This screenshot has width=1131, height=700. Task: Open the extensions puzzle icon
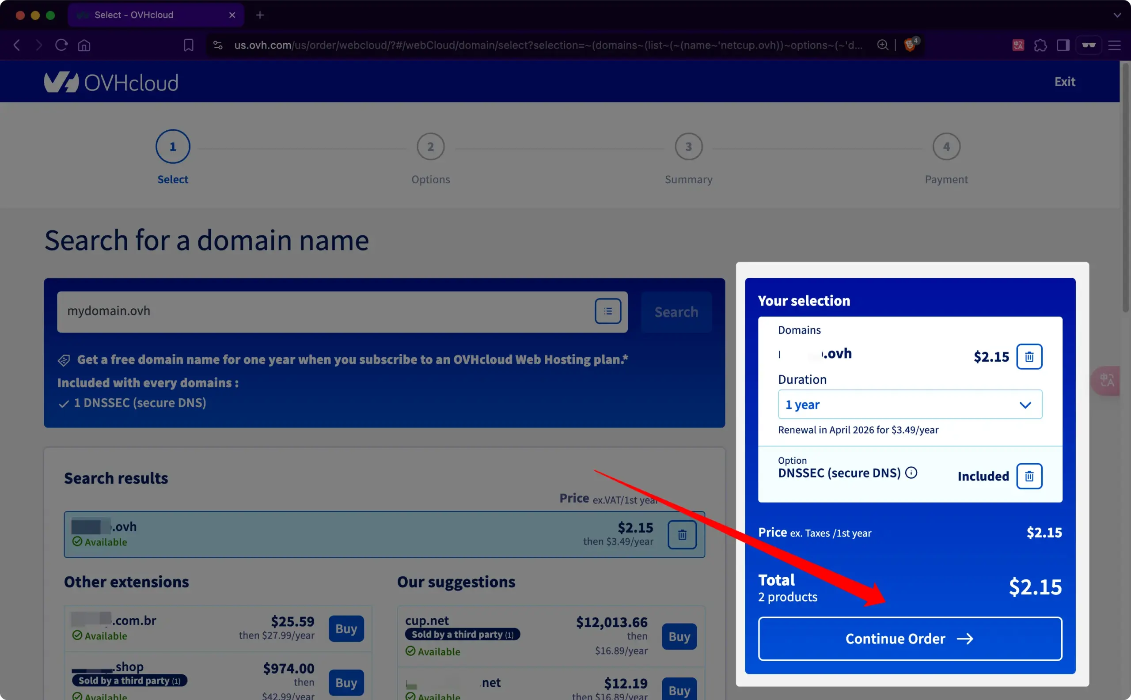pyautogui.click(x=1040, y=45)
